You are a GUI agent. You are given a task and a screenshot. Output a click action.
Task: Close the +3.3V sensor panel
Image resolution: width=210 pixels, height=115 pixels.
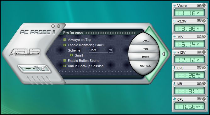pos(204,21)
